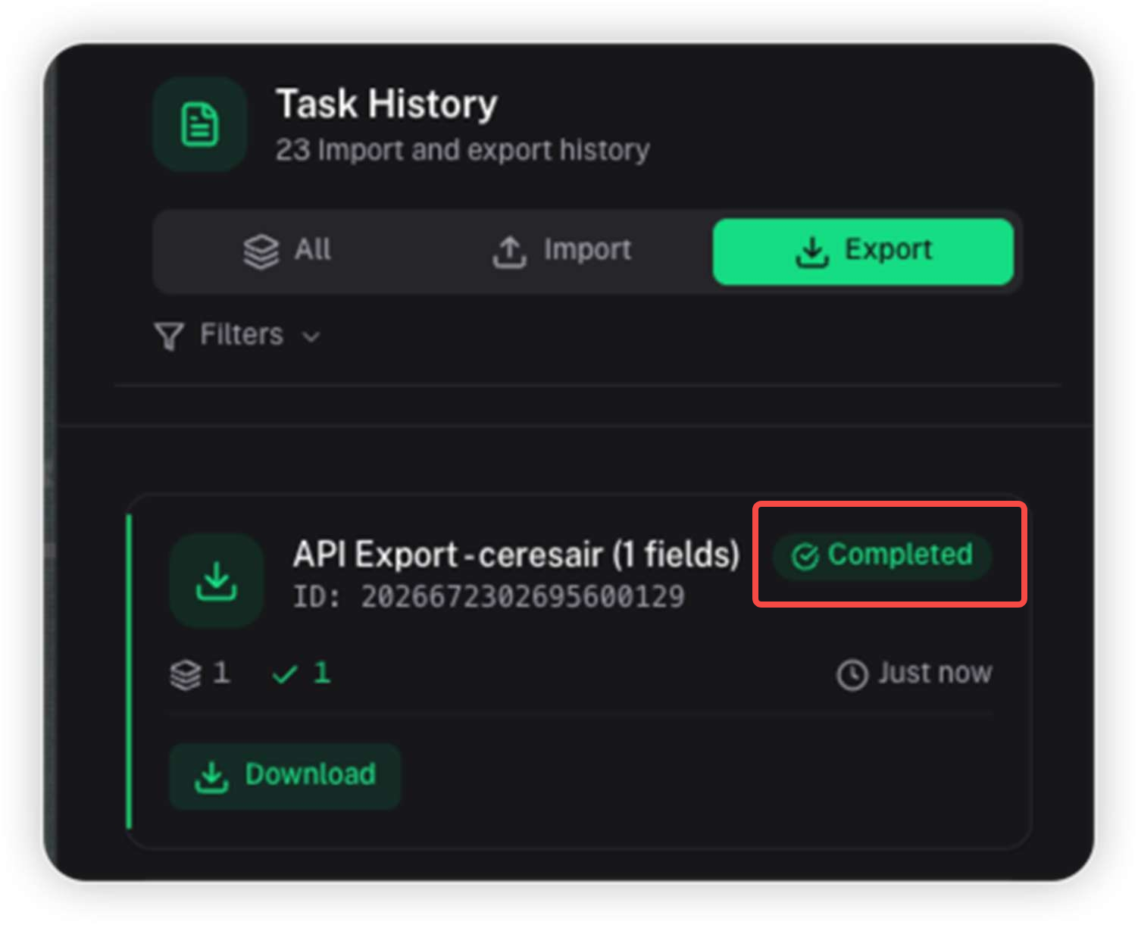The image size is (1138, 925).
Task: Click the total records layers icon
Action: (x=186, y=674)
